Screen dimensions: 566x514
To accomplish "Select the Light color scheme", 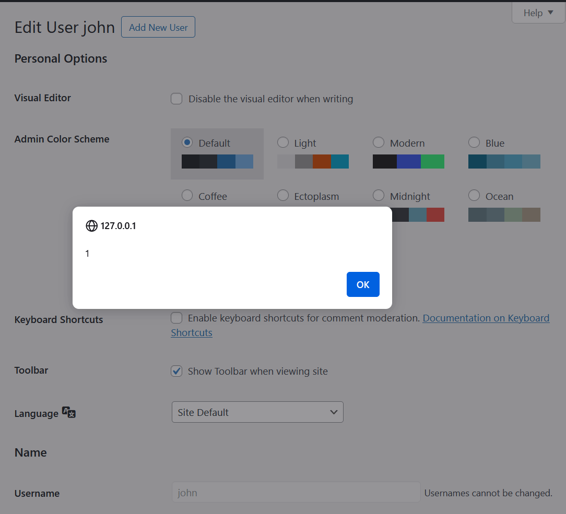I will [x=282, y=142].
